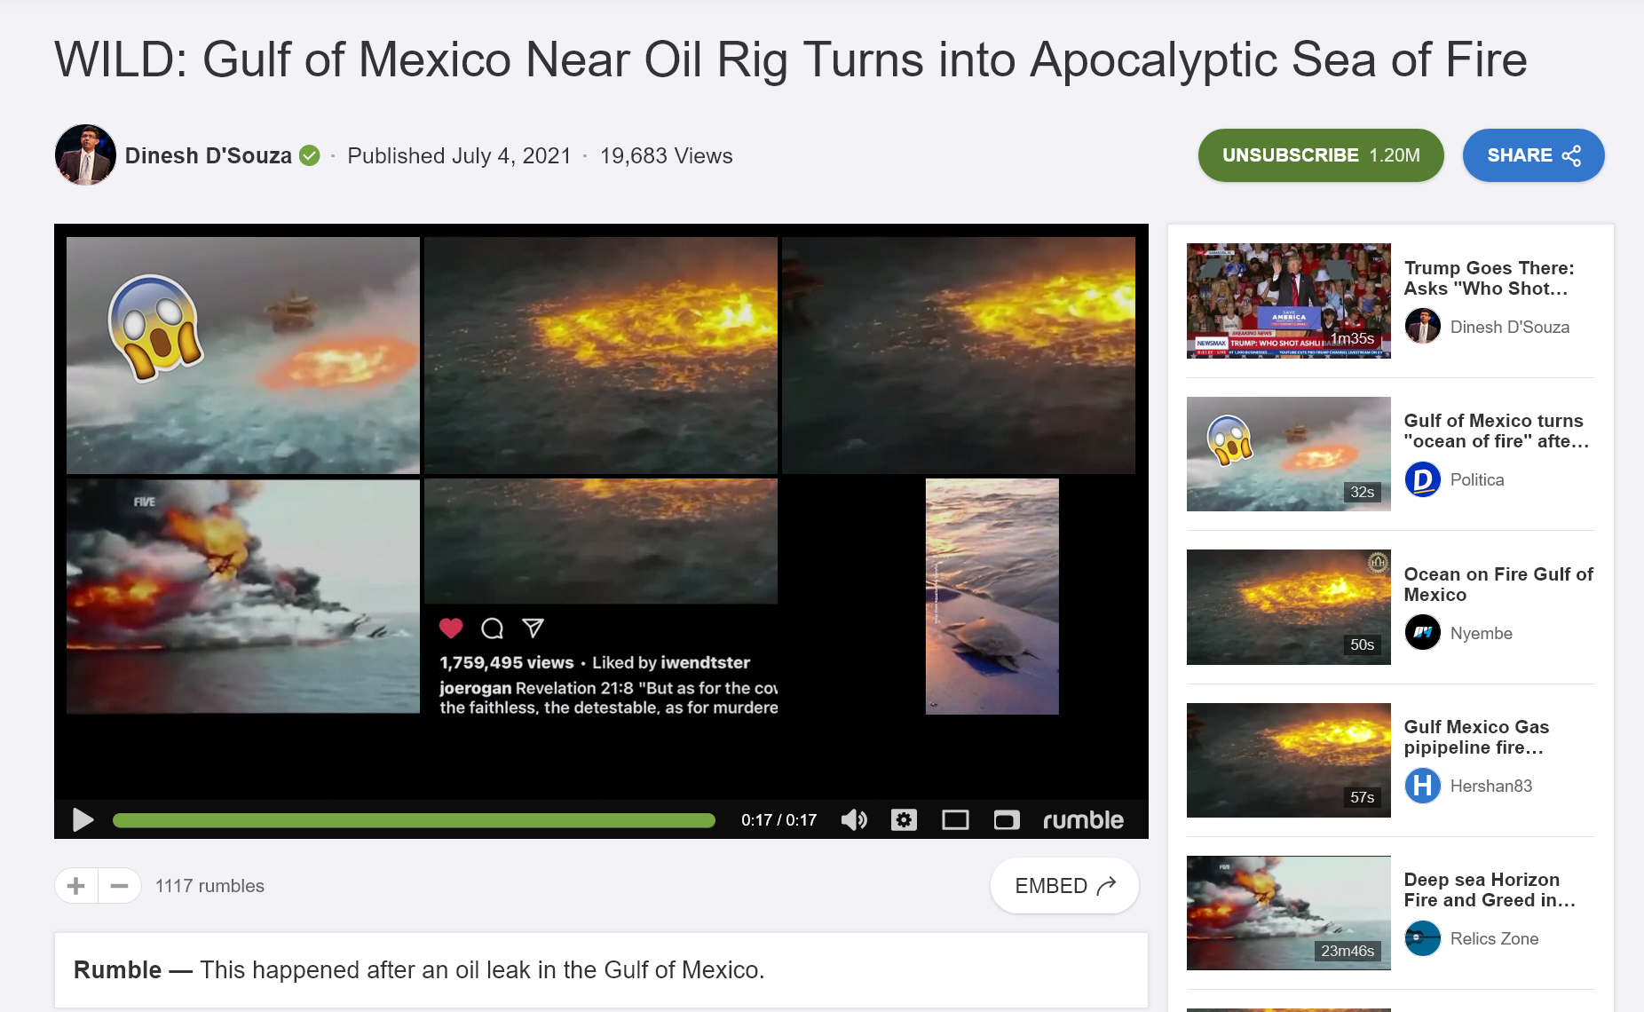The image size is (1644, 1012).
Task: Click the blue SHARE button
Action: [1533, 155]
